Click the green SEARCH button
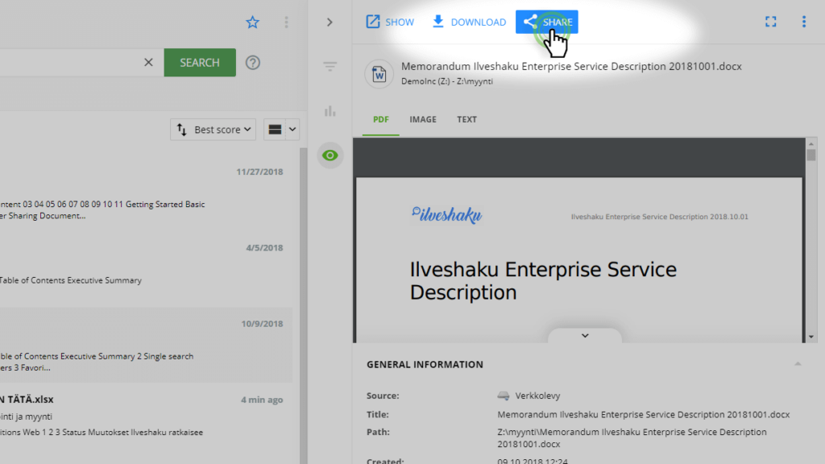 [200, 63]
